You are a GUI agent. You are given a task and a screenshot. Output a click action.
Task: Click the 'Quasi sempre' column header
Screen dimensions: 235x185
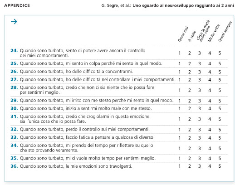click(225, 31)
